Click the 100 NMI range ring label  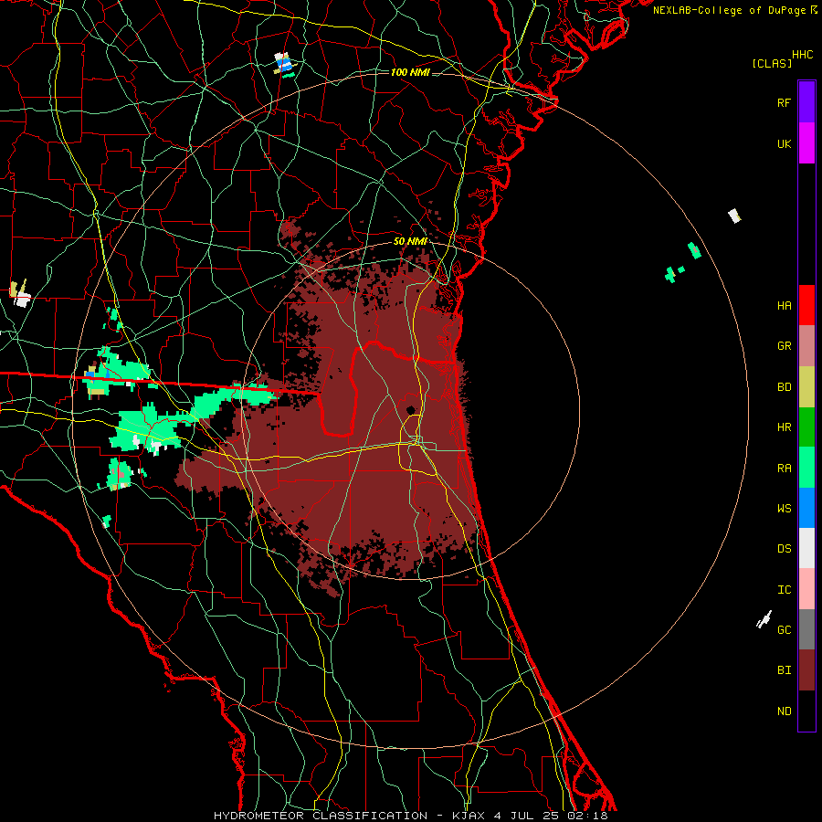coord(410,72)
